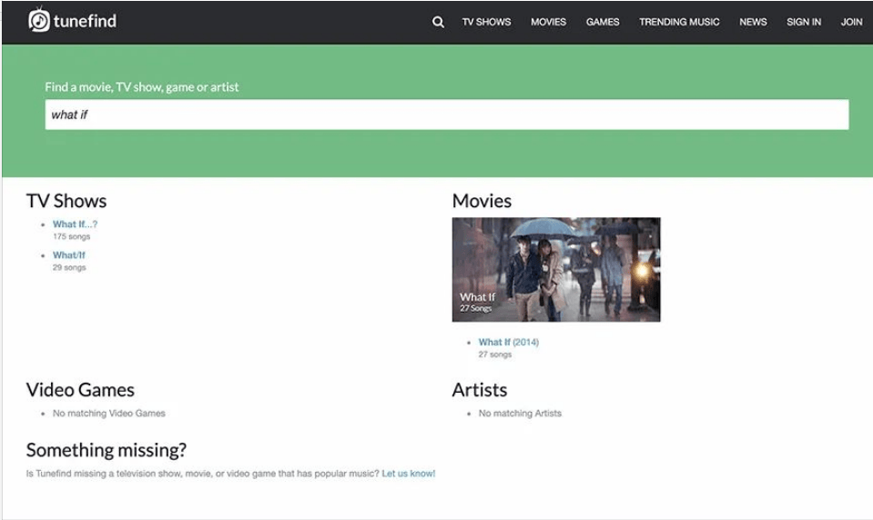Image resolution: width=873 pixels, height=520 pixels.
Task: Click the 'Let us know!' link
Action: [408, 474]
